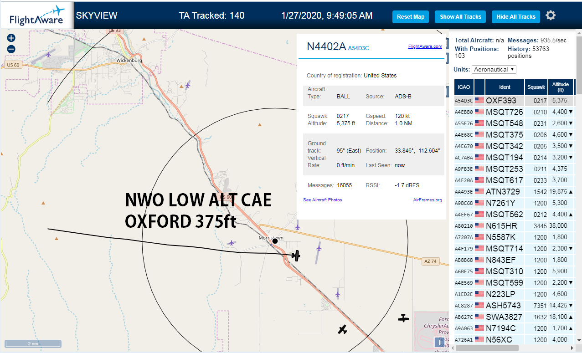Select the MSQT375 row

pos(514,134)
